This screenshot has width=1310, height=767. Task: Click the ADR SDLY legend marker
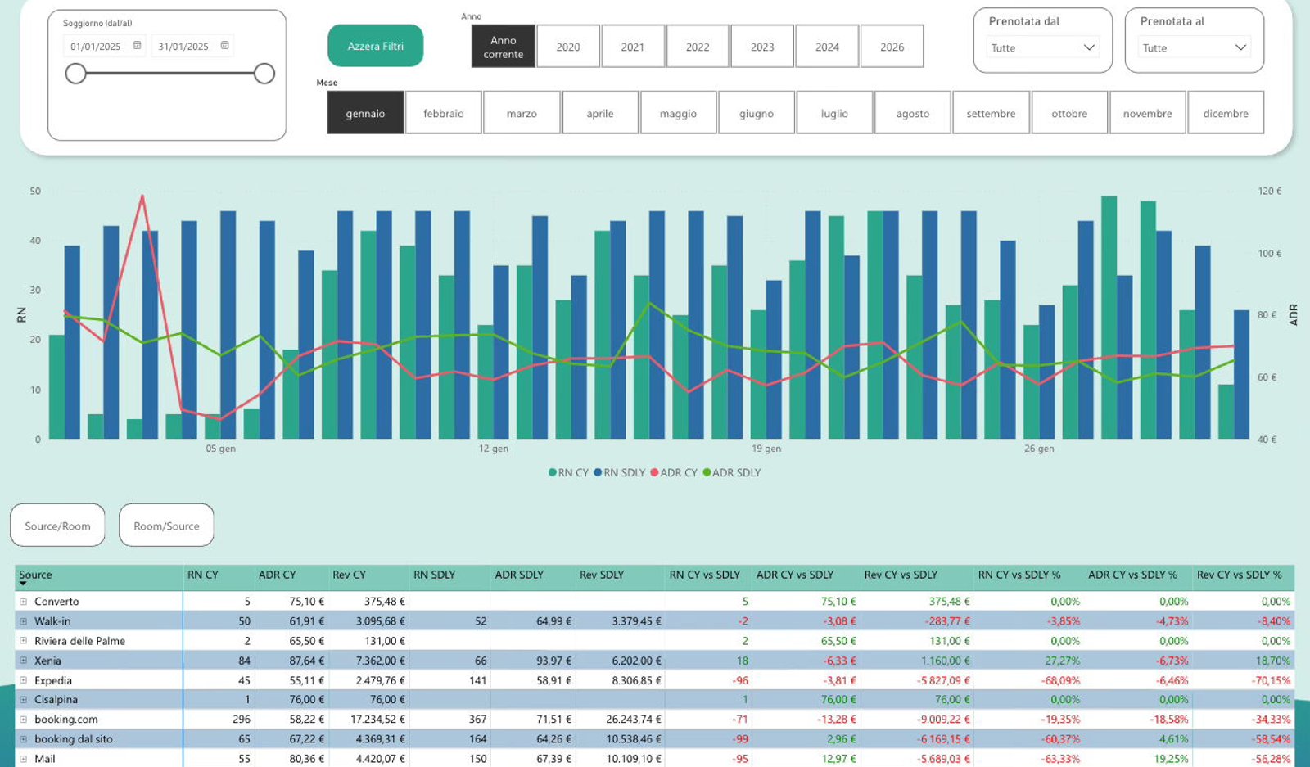point(707,473)
